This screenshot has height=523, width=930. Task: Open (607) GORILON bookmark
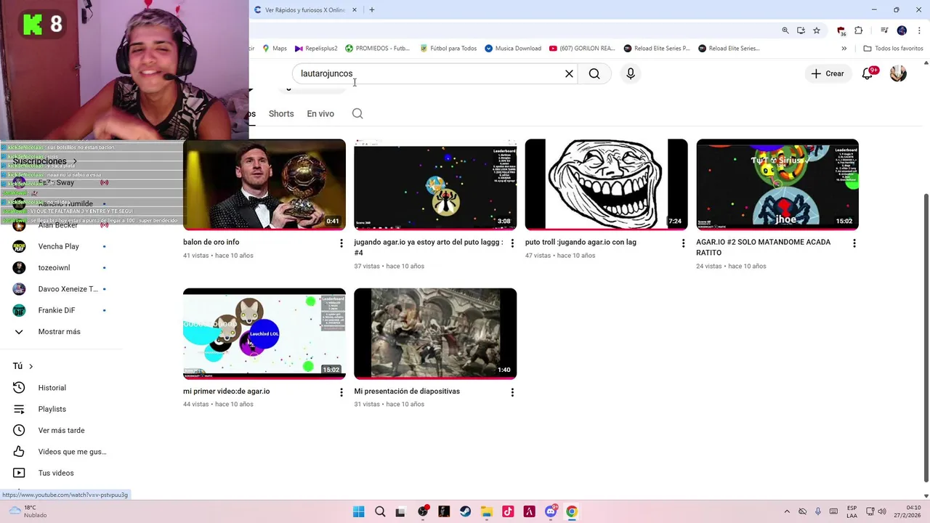tap(582, 48)
